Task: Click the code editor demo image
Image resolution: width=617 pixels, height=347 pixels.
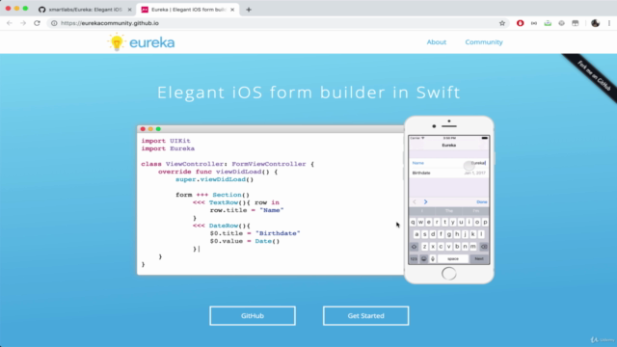Action: 270,200
